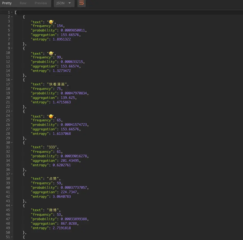The width and height of the screenshot is (243, 240).
Task: Collapse the object starting at line 37
Action: coord(12,174)
